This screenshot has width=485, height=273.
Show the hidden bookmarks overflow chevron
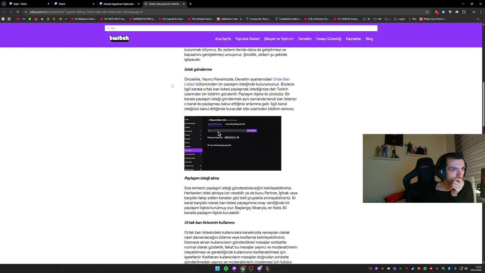tap(478, 19)
